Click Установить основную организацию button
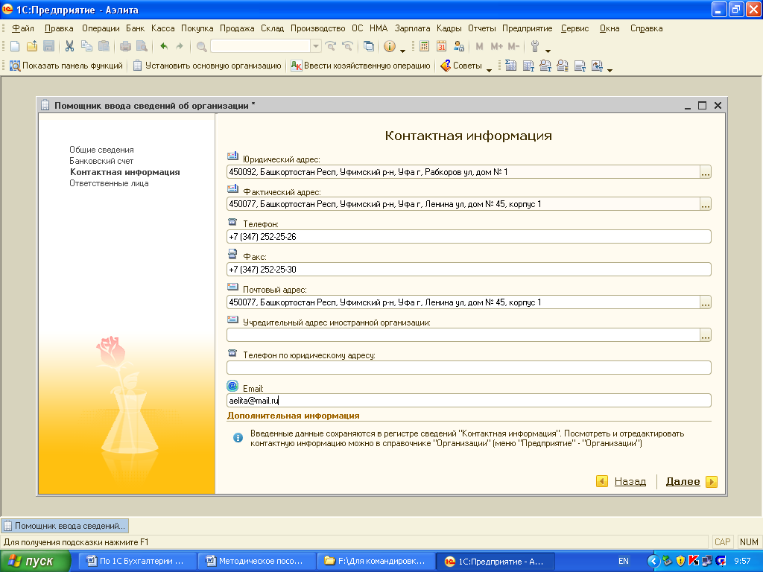Image resolution: width=763 pixels, height=572 pixels. (x=207, y=66)
